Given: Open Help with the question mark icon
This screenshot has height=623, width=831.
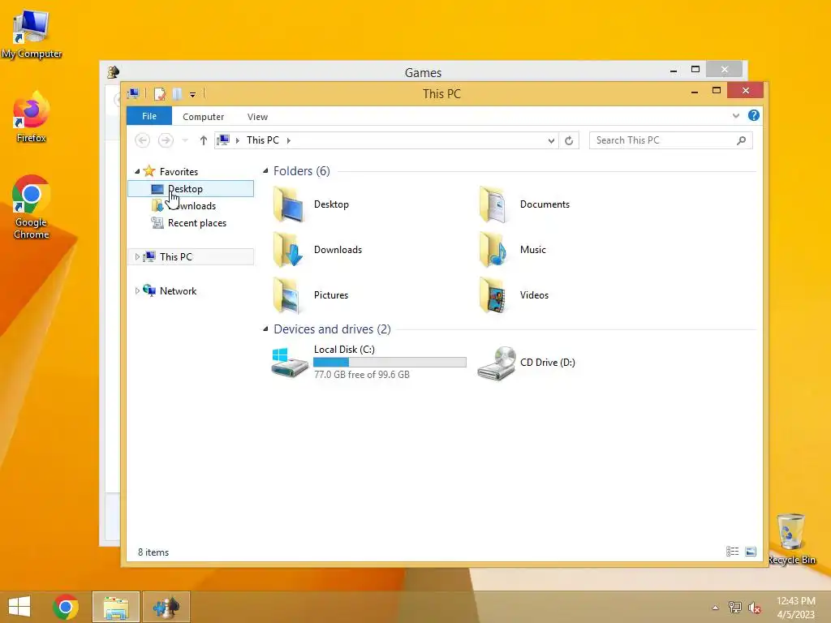Looking at the screenshot, I should (754, 115).
